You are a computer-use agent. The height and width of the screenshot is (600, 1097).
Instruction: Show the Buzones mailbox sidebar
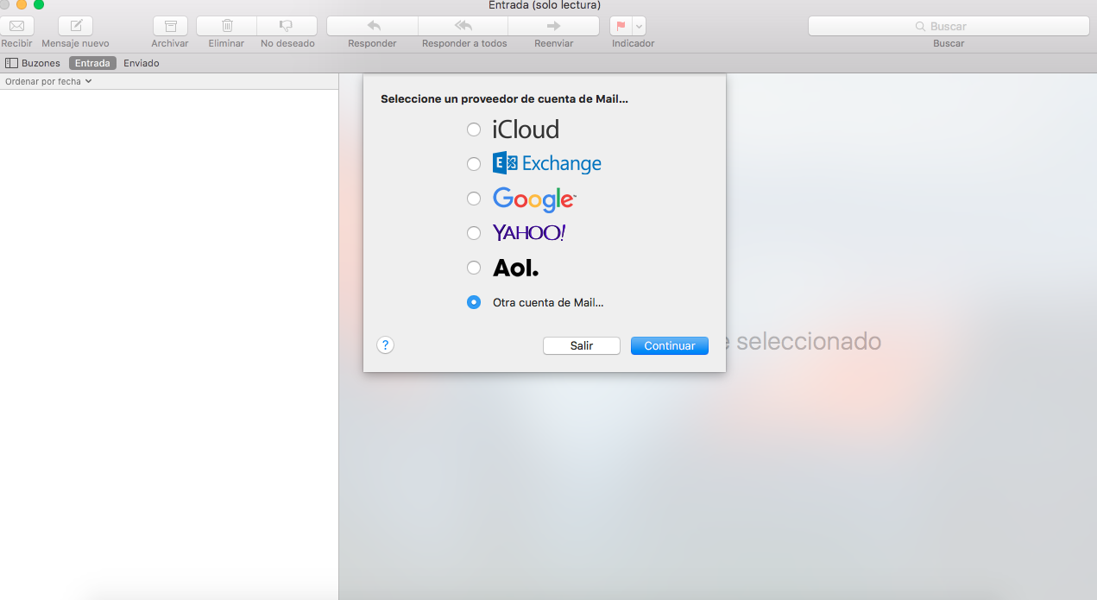click(x=33, y=63)
